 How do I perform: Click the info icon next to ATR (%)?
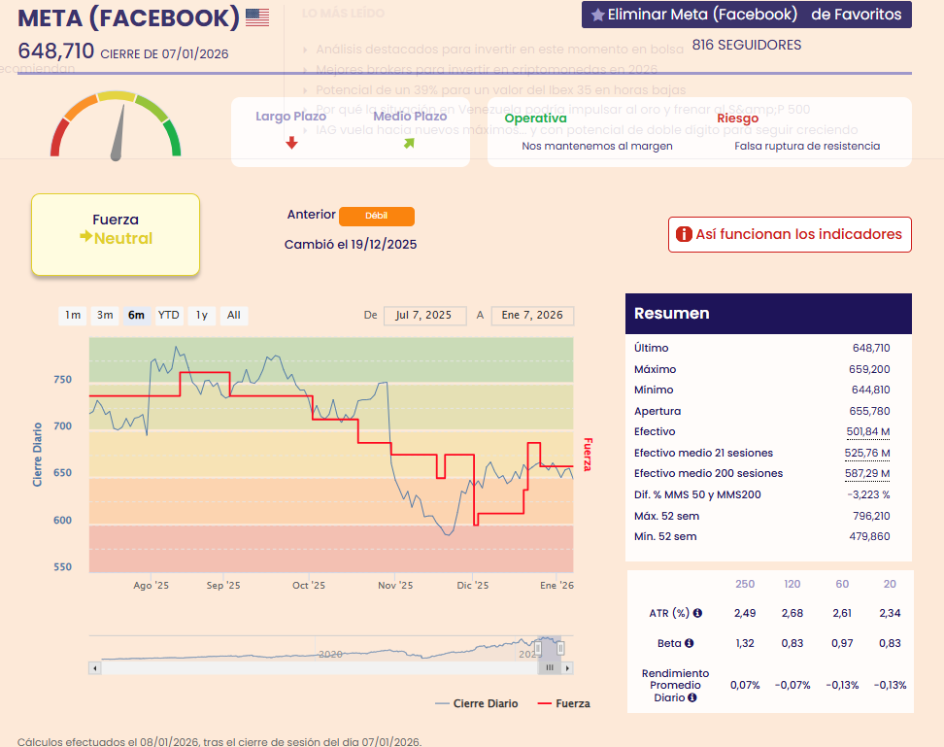[697, 613]
